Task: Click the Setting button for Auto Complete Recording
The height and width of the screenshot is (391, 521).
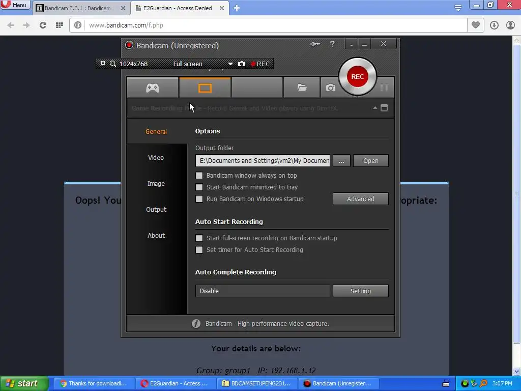Action: pos(361,291)
